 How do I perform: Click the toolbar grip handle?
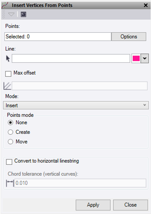[4, 14]
